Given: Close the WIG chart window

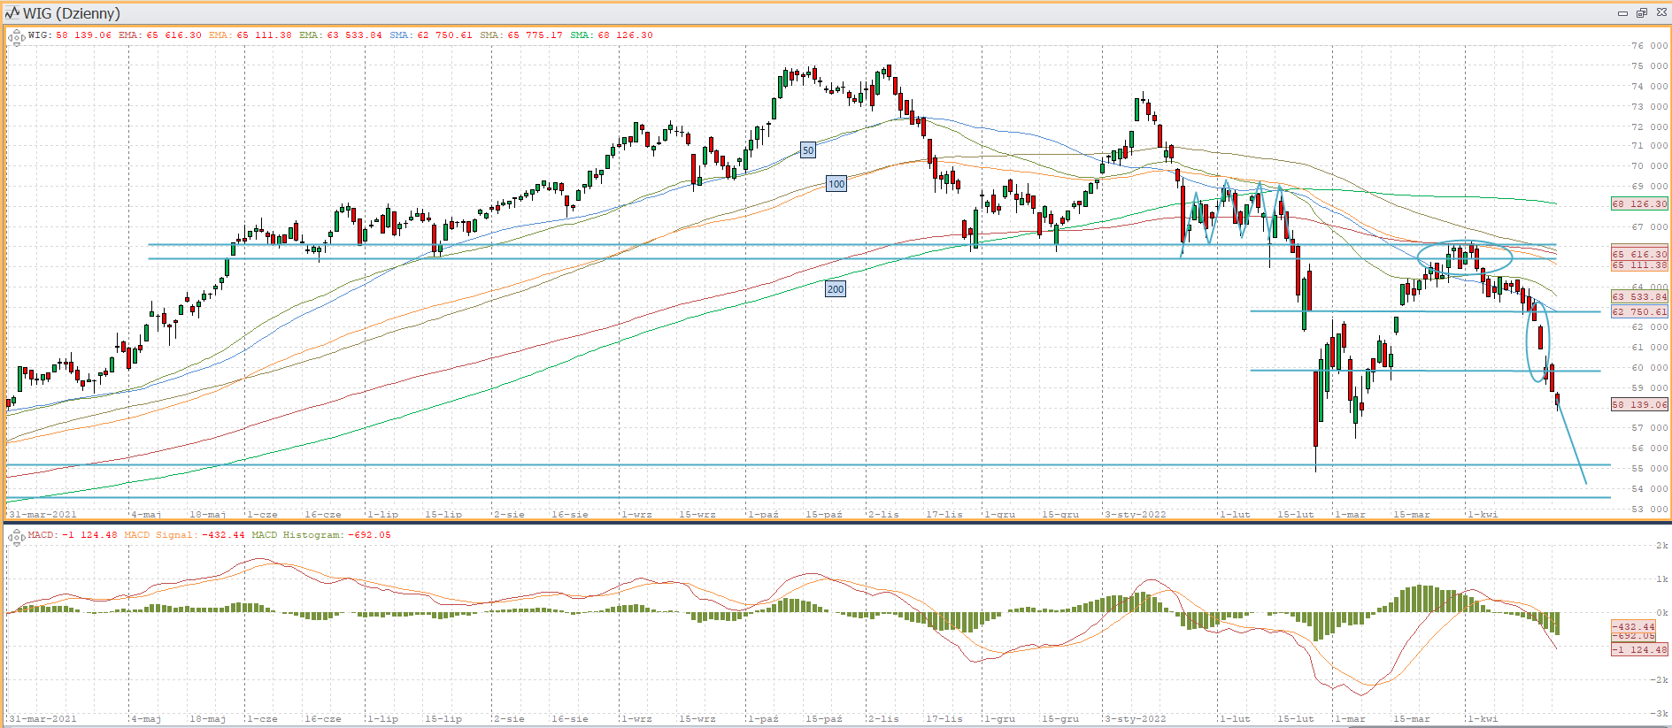Looking at the screenshot, I should coord(1660,12).
